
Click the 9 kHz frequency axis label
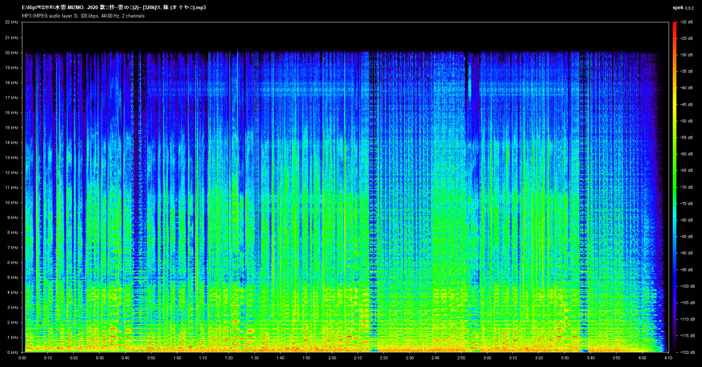click(x=13, y=217)
